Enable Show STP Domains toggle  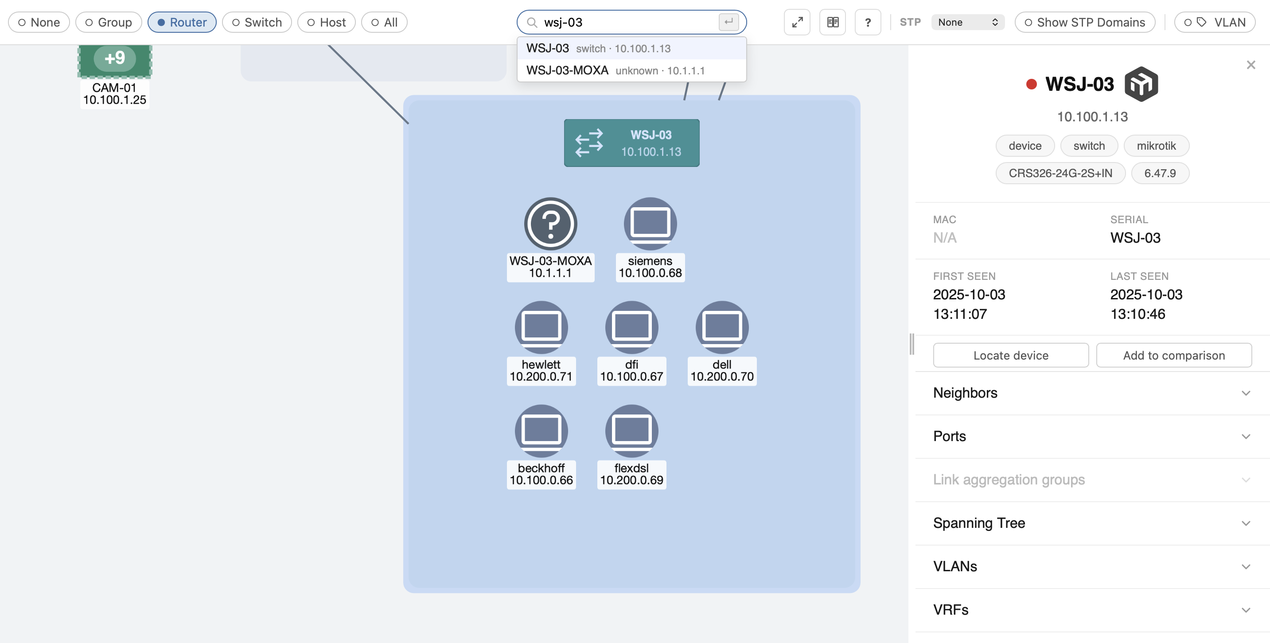pyautogui.click(x=1084, y=22)
